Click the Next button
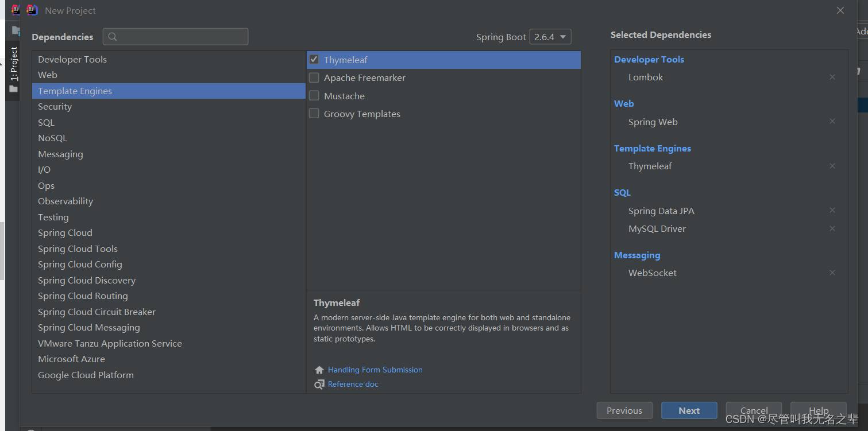Image resolution: width=868 pixels, height=431 pixels. pyautogui.click(x=689, y=410)
